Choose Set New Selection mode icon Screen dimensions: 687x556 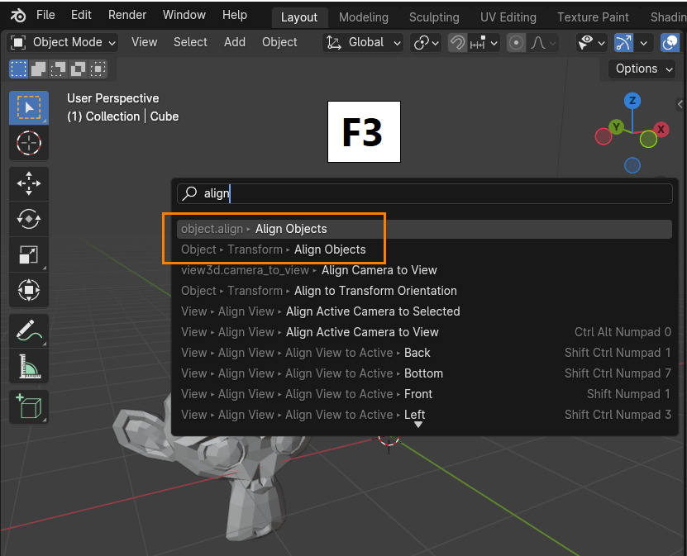pos(18,69)
